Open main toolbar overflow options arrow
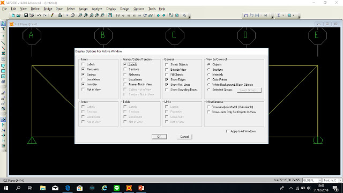Viewport: 343px width, 193px height. tap(190, 16)
